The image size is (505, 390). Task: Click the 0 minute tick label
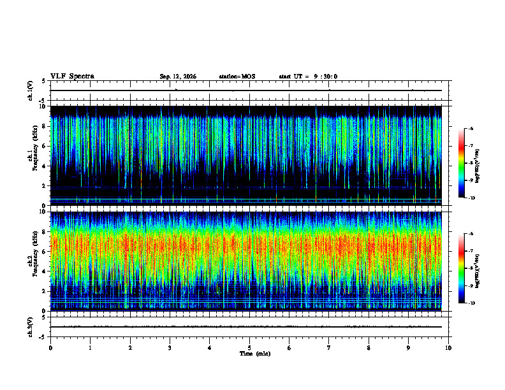click(50, 348)
